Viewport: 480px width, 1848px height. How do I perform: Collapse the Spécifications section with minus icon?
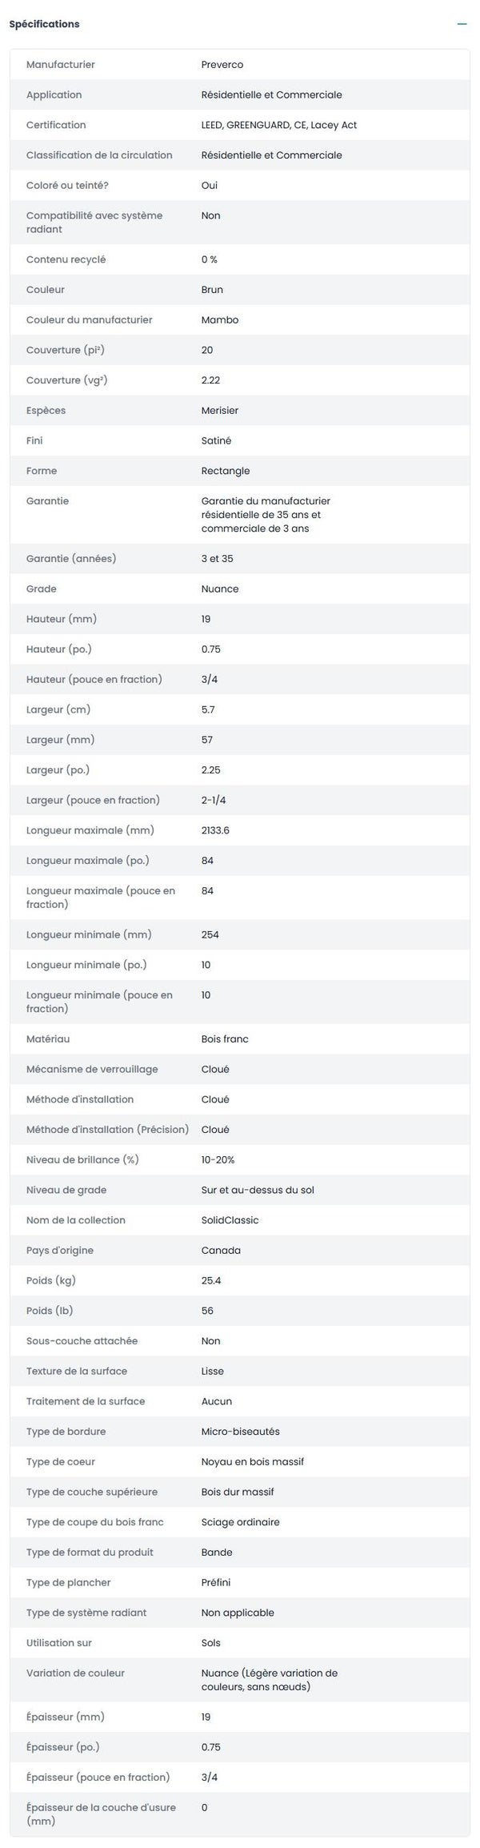pos(462,24)
